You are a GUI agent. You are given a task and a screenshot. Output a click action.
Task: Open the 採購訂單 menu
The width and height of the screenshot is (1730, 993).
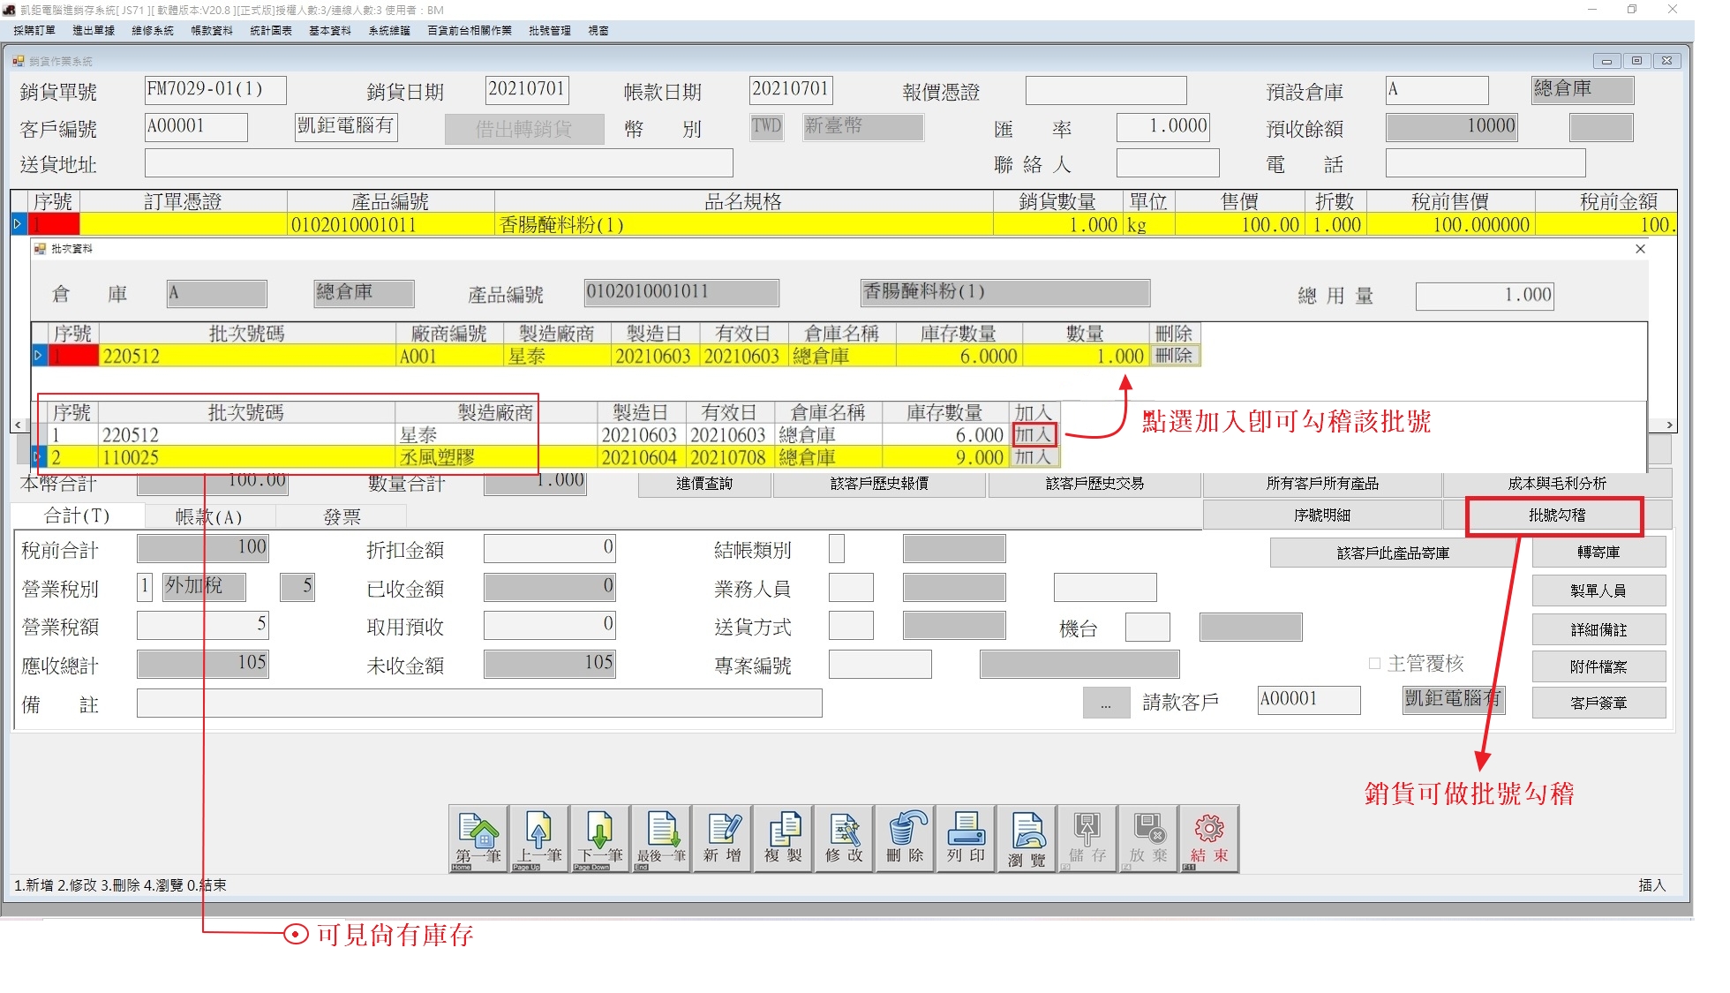click(x=34, y=30)
